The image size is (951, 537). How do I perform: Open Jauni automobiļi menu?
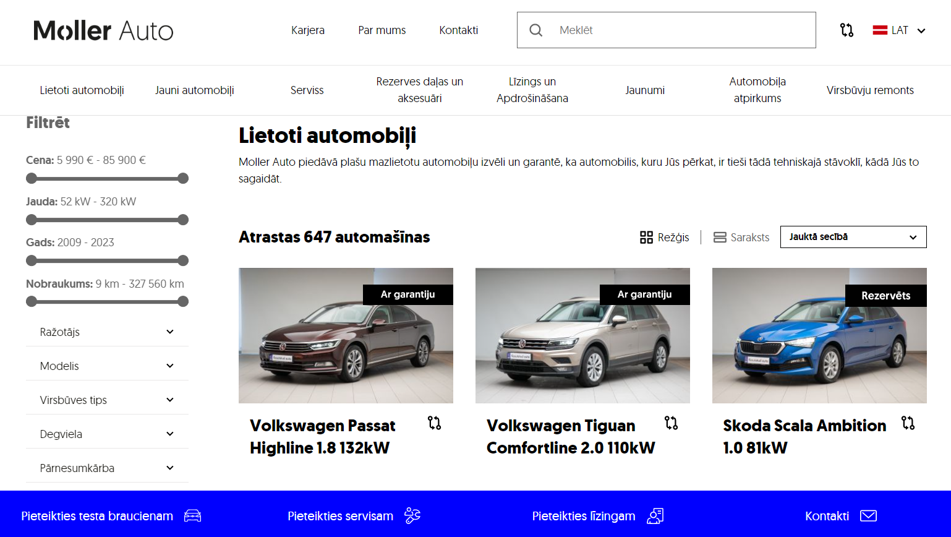click(x=195, y=90)
